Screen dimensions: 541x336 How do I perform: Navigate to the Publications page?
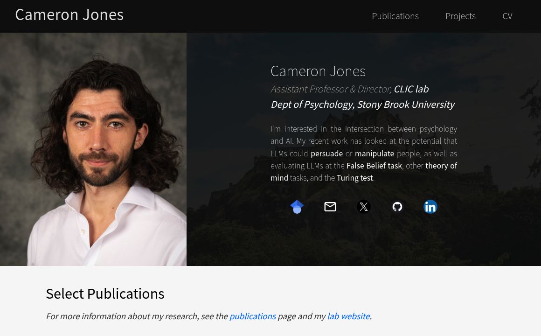395,15
